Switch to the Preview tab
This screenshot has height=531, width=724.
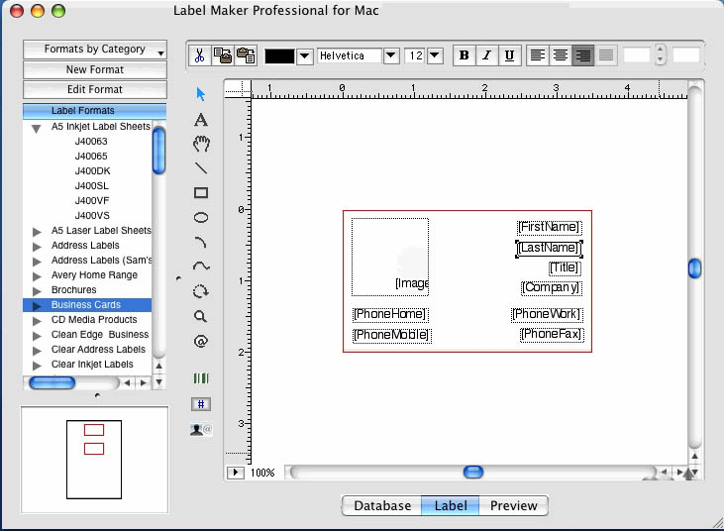coord(513,505)
